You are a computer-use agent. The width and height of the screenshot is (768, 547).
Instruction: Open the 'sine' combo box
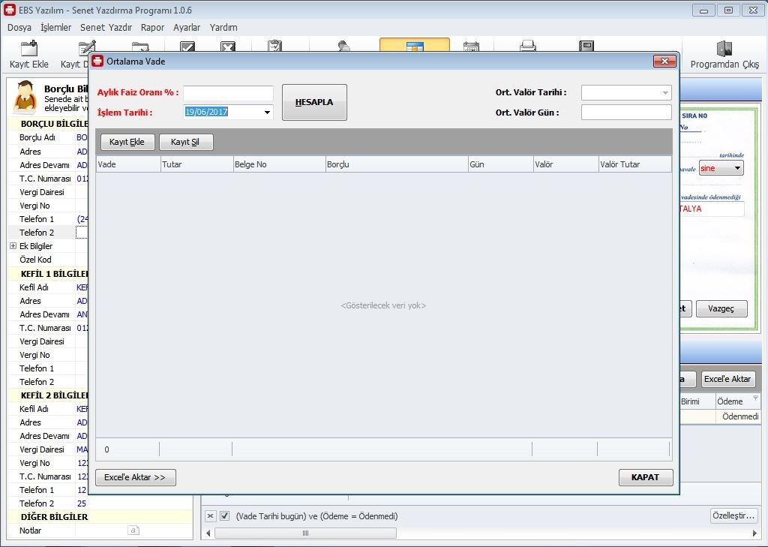(x=737, y=168)
